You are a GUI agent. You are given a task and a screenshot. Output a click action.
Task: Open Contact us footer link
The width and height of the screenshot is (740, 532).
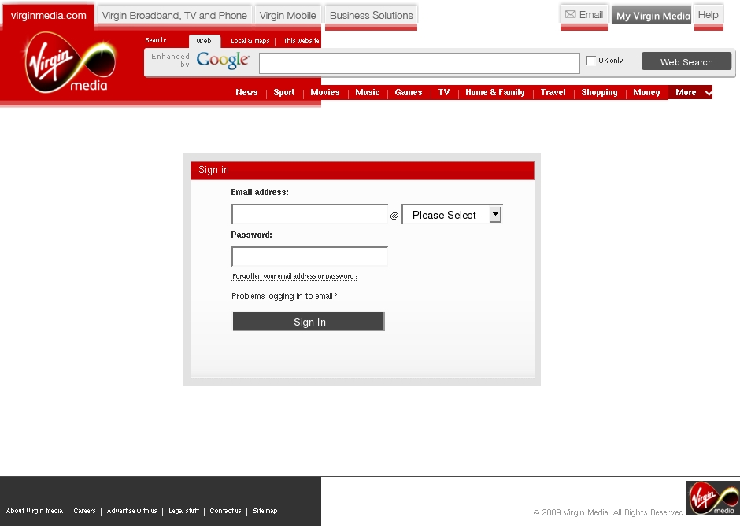click(x=225, y=511)
